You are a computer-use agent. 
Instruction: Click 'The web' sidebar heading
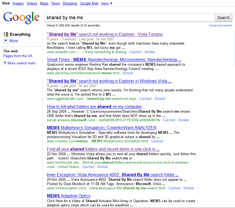[x=10, y=51]
